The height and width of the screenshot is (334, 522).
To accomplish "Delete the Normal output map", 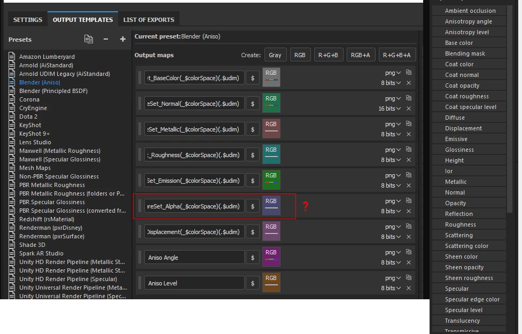I will [409, 108].
